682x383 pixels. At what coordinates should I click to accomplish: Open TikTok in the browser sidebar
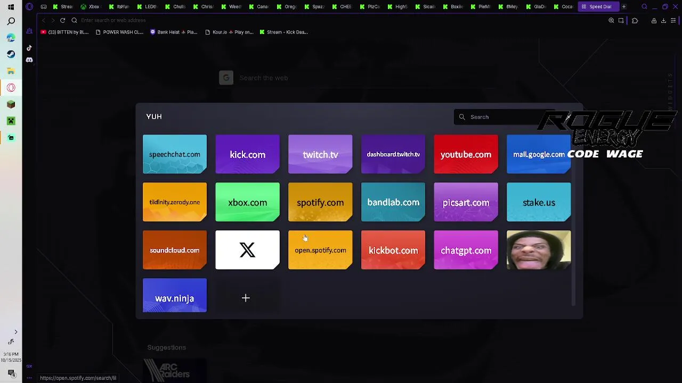click(x=29, y=48)
